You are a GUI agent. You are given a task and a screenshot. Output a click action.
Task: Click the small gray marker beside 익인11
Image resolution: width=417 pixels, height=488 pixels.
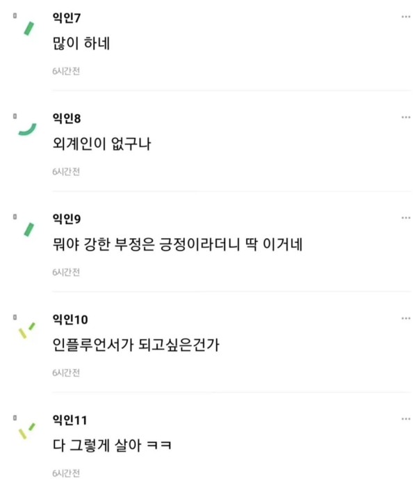[15, 418]
